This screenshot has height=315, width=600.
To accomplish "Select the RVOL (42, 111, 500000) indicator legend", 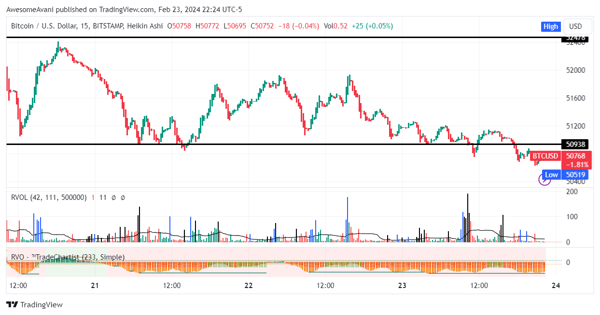I will [x=49, y=197].
